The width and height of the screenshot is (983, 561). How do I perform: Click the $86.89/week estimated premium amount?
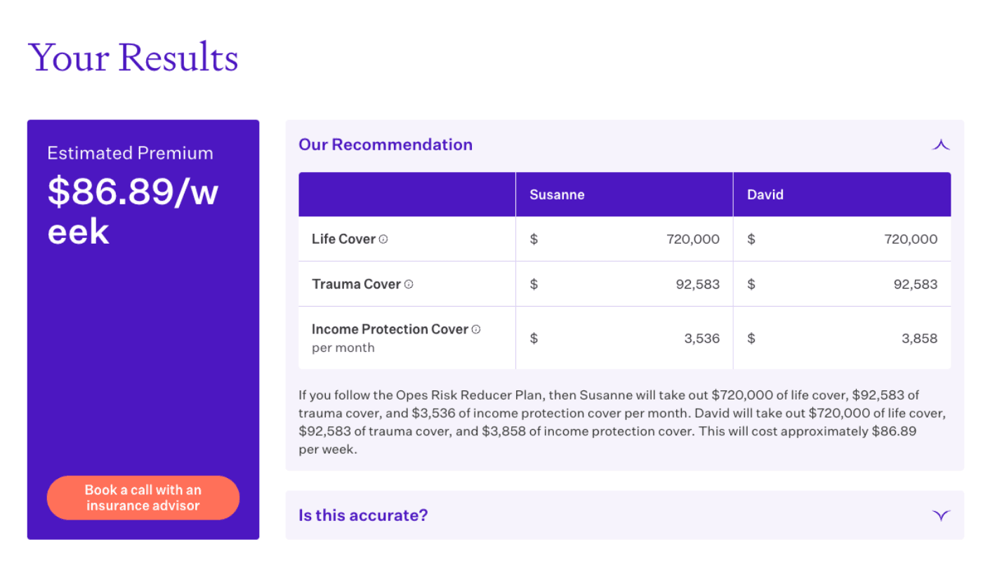point(133,211)
